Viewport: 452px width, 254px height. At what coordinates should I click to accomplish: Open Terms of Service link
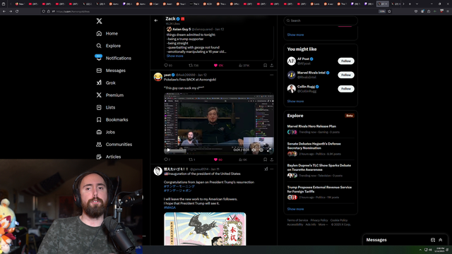[x=297, y=220]
